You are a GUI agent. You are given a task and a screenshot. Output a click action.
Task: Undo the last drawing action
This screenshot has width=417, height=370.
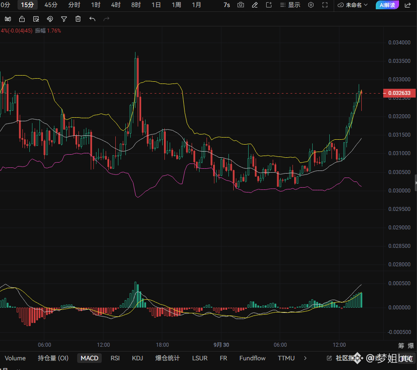(92, 19)
